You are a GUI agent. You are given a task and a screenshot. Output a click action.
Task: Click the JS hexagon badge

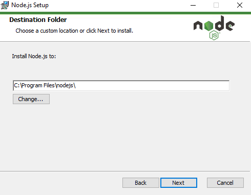[x=214, y=35]
